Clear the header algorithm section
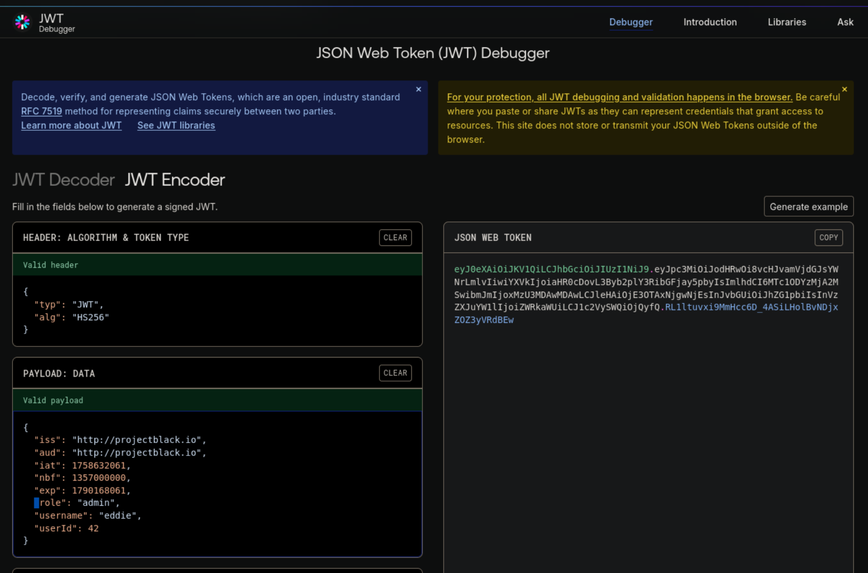This screenshot has height=573, width=868. pyautogui.click(x=395, y=238)
